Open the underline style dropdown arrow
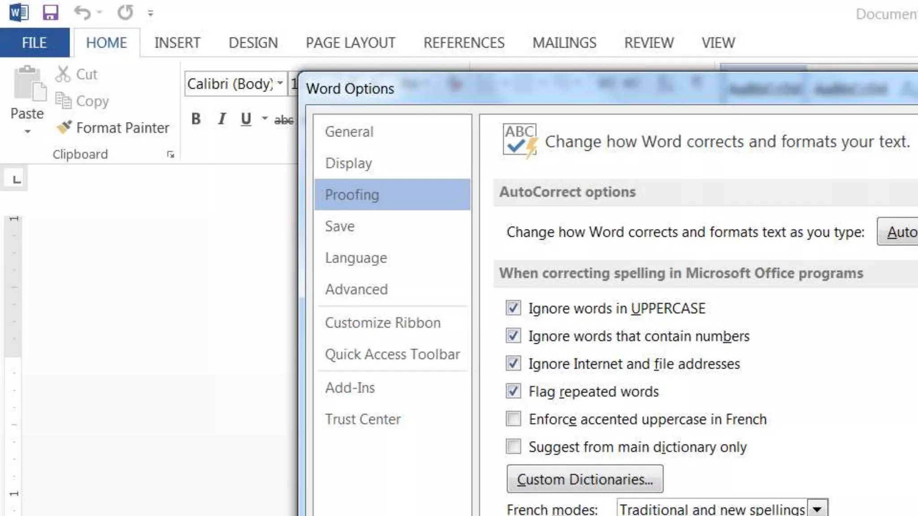The height and width of the screenshot is (516, 918). [264, 119]
